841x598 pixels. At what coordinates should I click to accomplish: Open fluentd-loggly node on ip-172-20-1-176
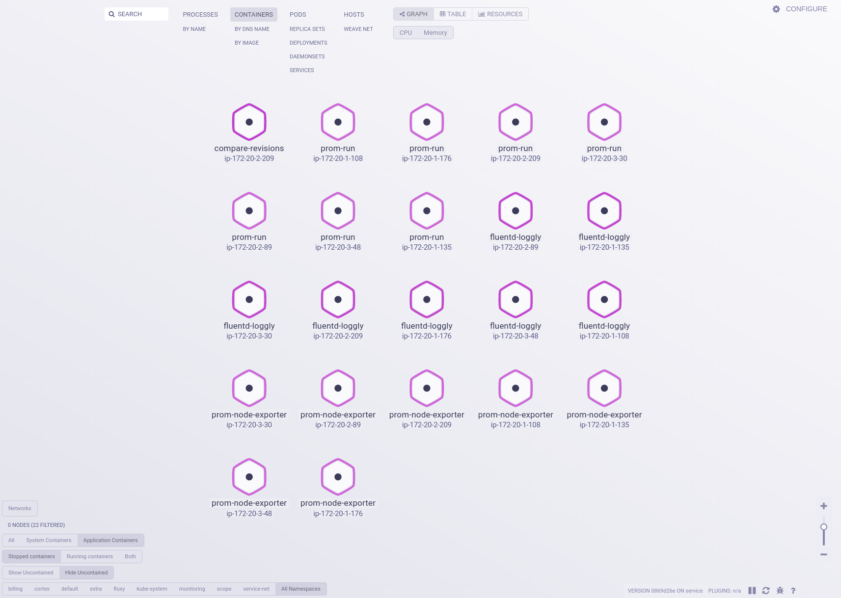click(x=427, y=300)
